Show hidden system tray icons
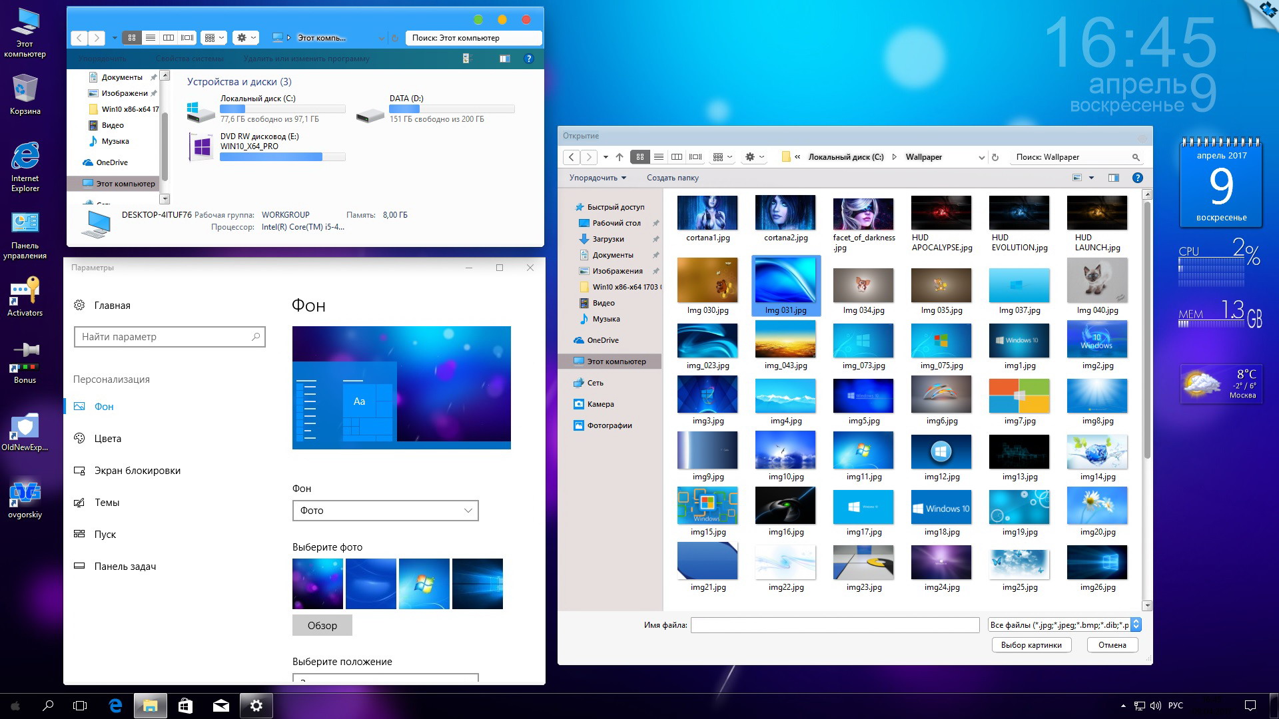This screenshot has width=1279, height=719. [x=1123, y=706]
